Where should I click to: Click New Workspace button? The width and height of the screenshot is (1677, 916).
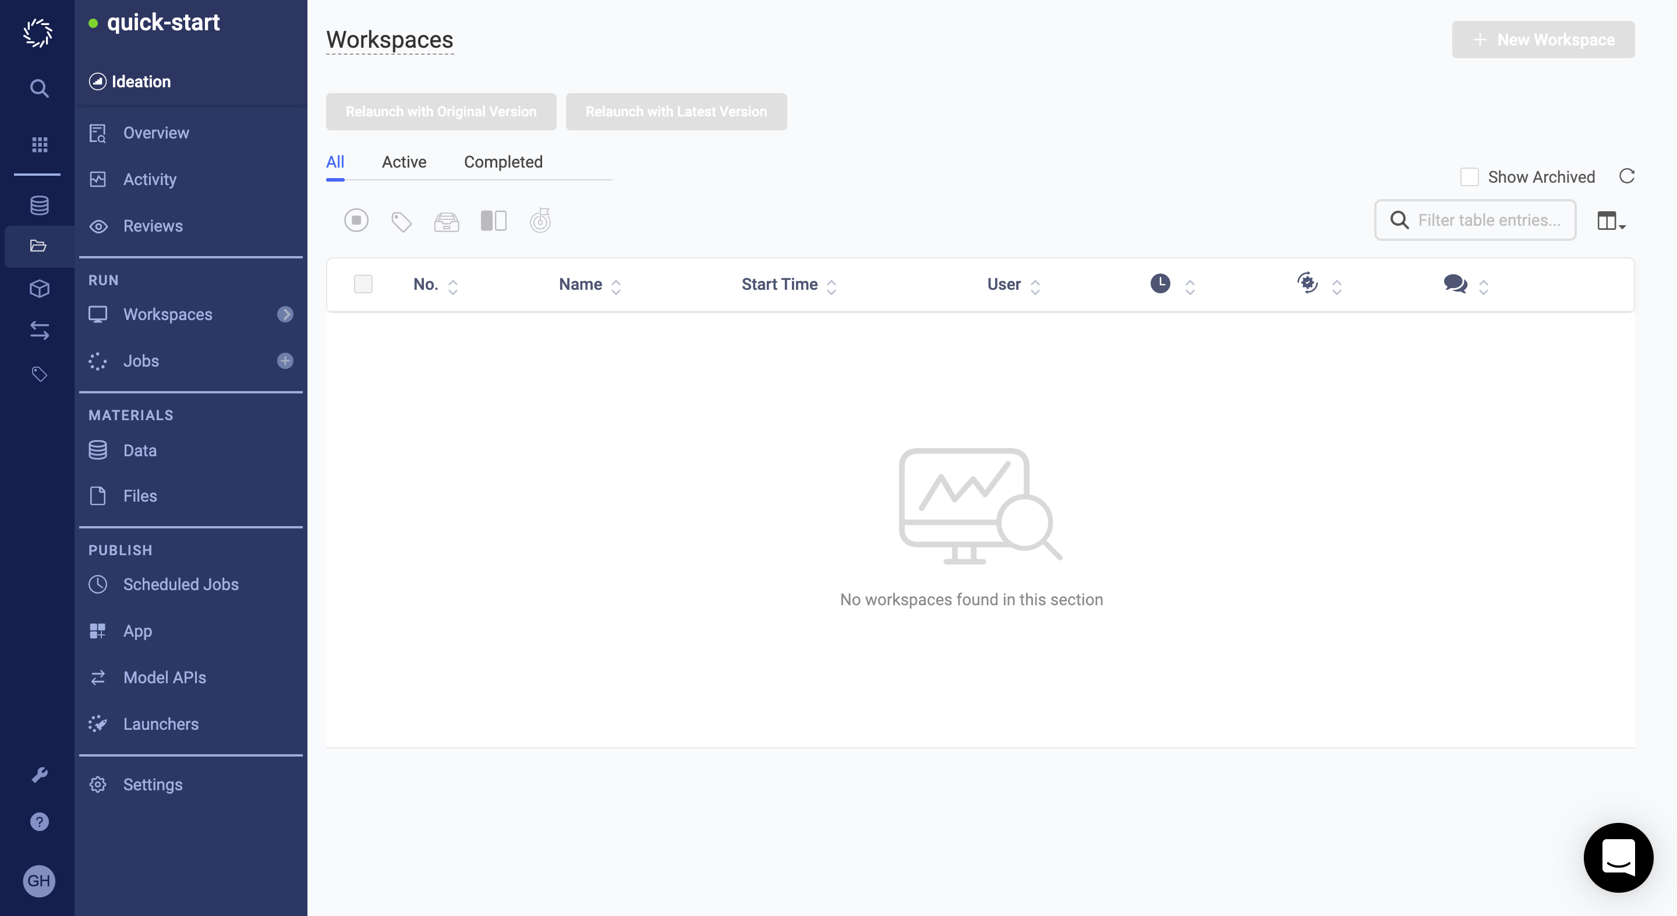coord(1542,38)
